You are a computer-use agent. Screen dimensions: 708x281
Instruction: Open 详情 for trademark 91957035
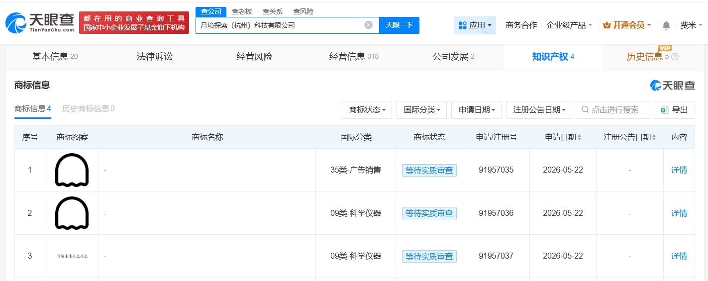(x=679, y=170)
